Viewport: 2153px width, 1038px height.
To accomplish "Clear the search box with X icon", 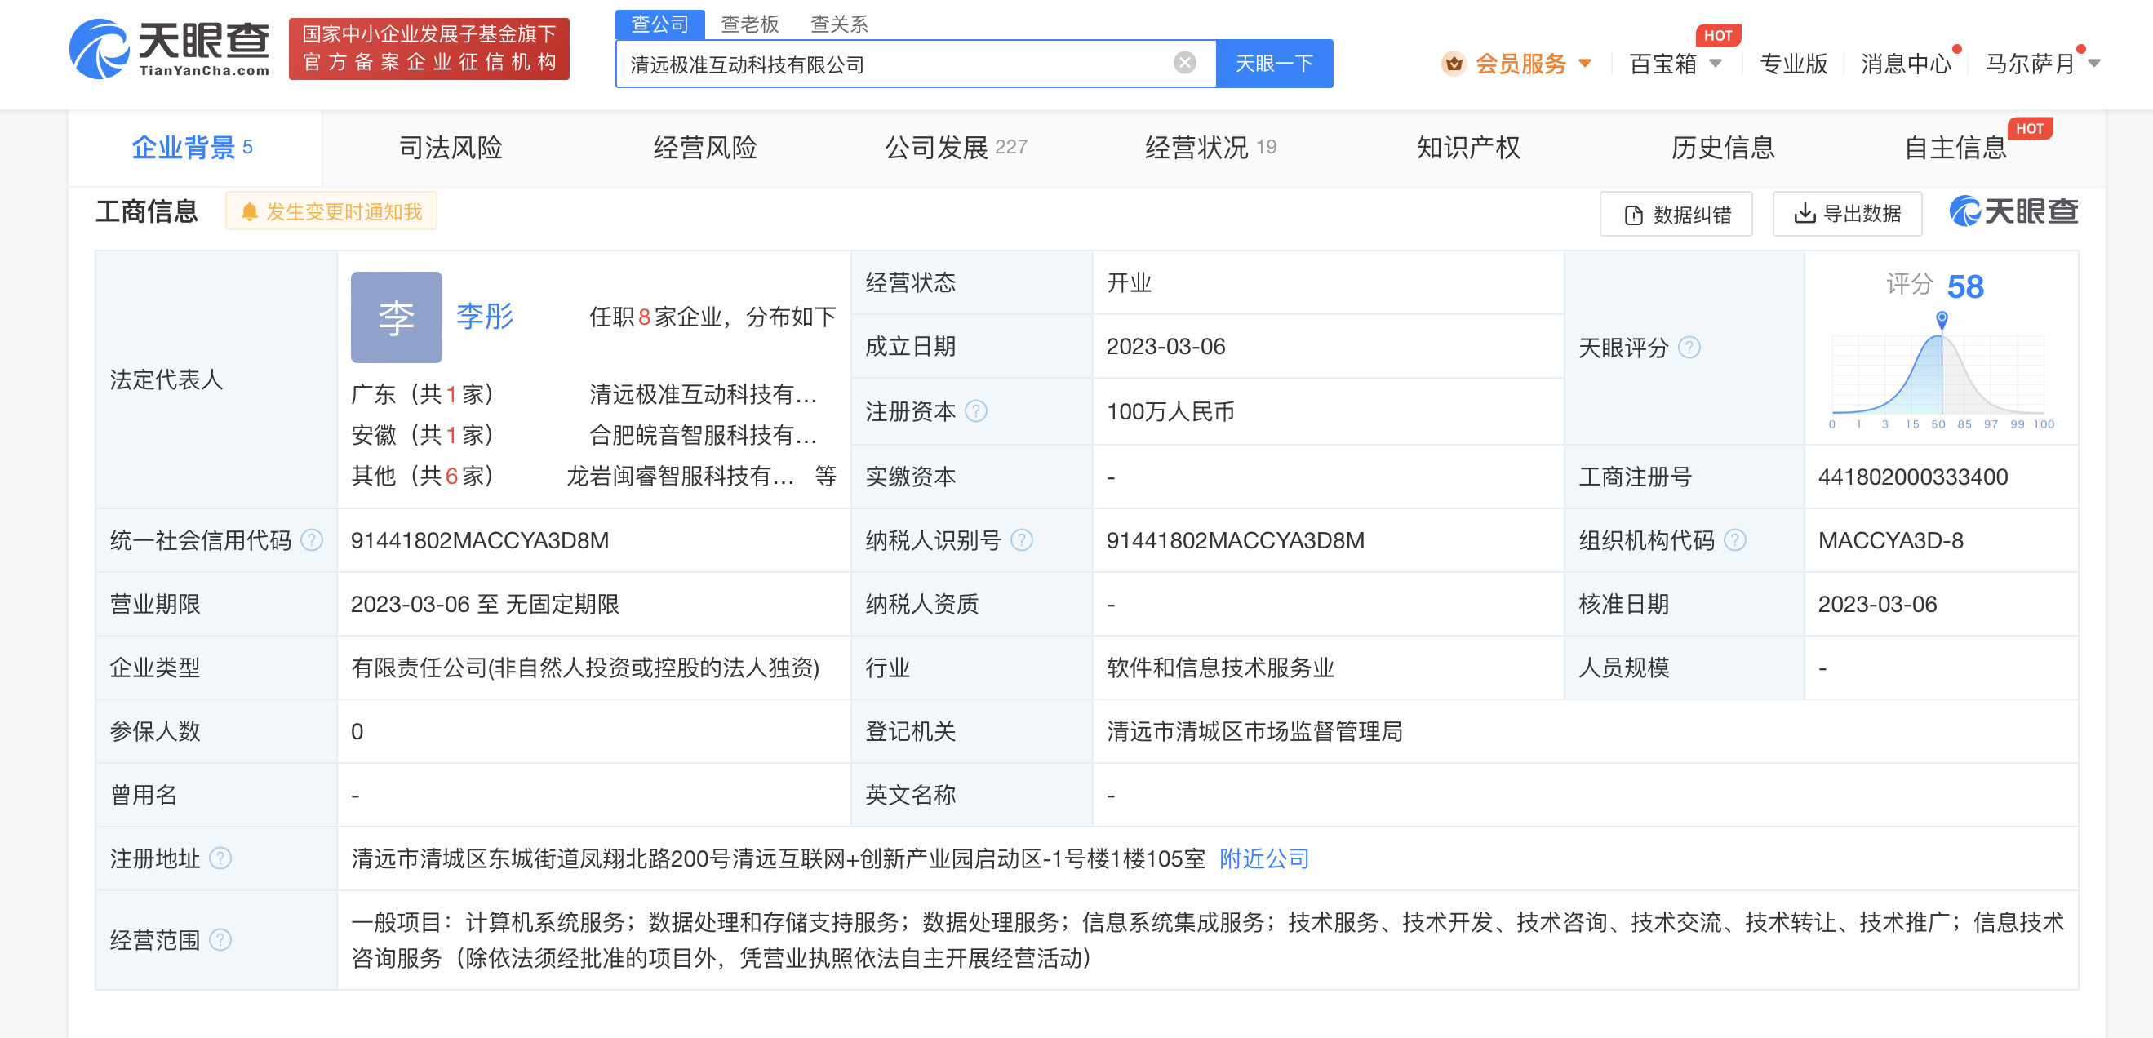I will click(x=1184, y=63).
